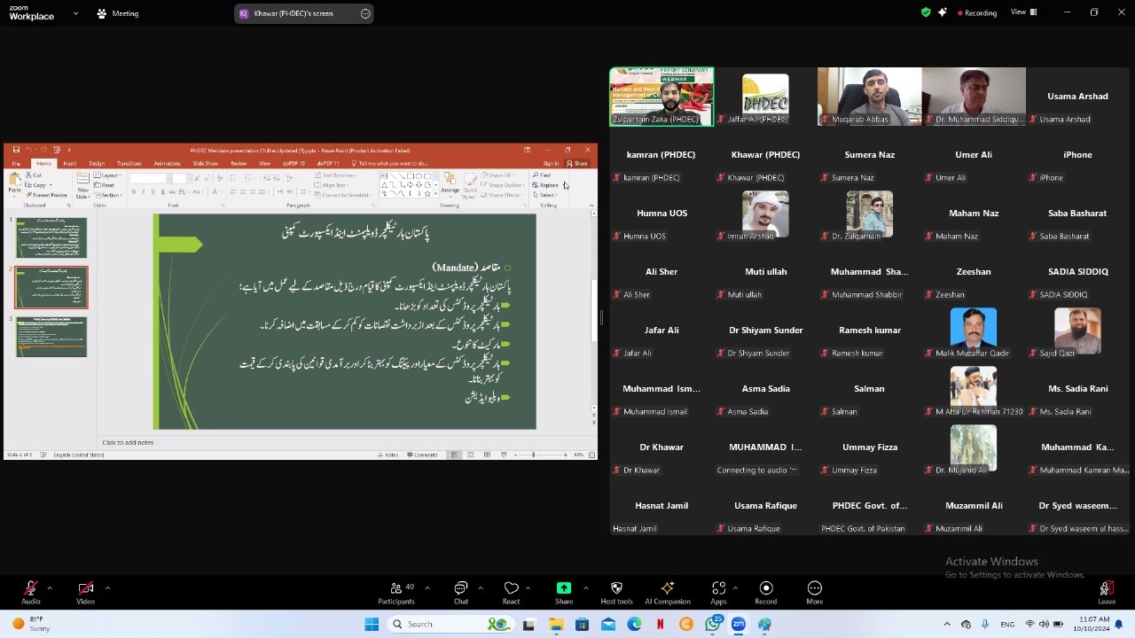Launch the AI Companion
Screen dimensions: 1135x638
667,592
